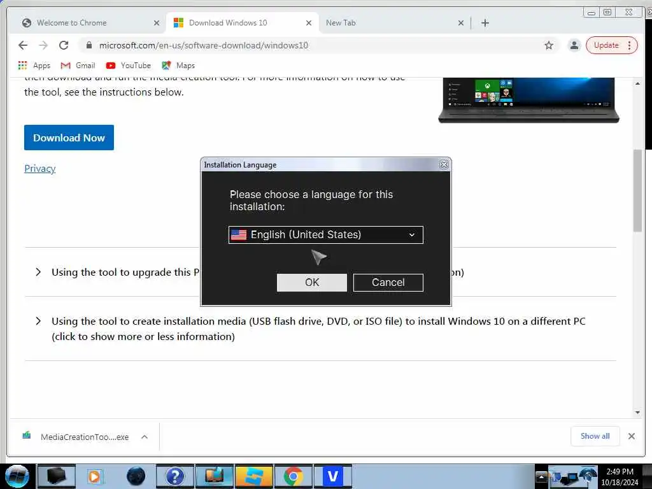The image size is (652, 489).
Task: Open the Apps bookmark
Action: (x=34, y=66)
